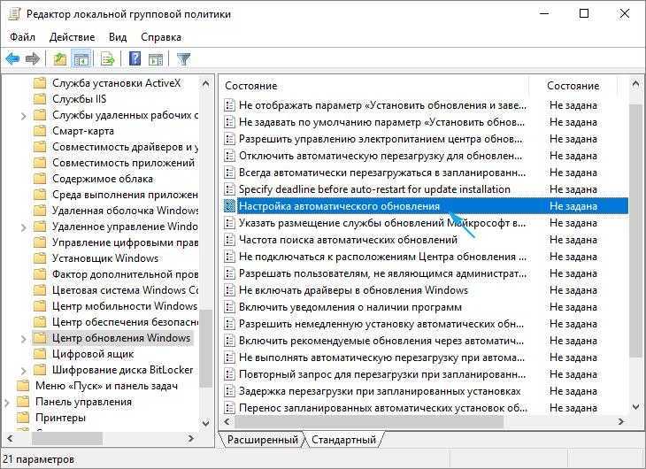Select 'Отключить автоматическую перезагрузку' policy

(x=381, y=156)
